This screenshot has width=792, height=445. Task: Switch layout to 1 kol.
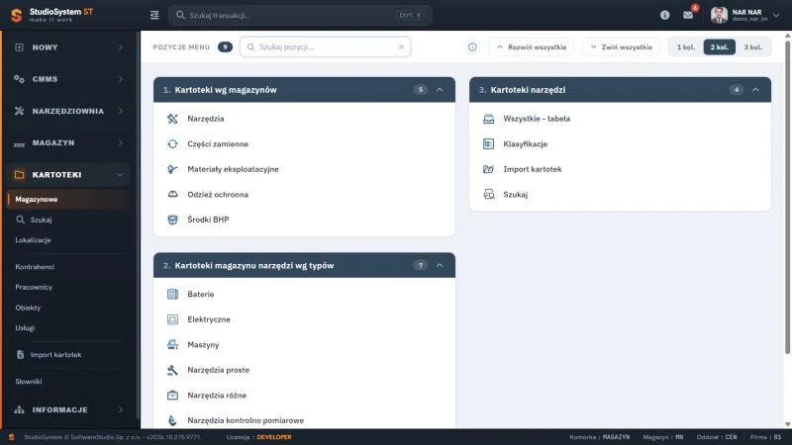tap(686, 46)
